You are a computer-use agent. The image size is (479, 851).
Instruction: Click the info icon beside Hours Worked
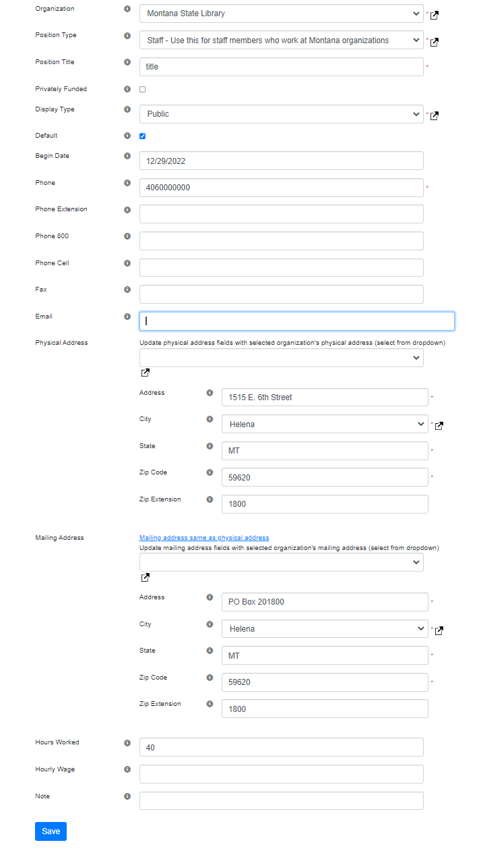pyautogui.click(x=127, y=742)
